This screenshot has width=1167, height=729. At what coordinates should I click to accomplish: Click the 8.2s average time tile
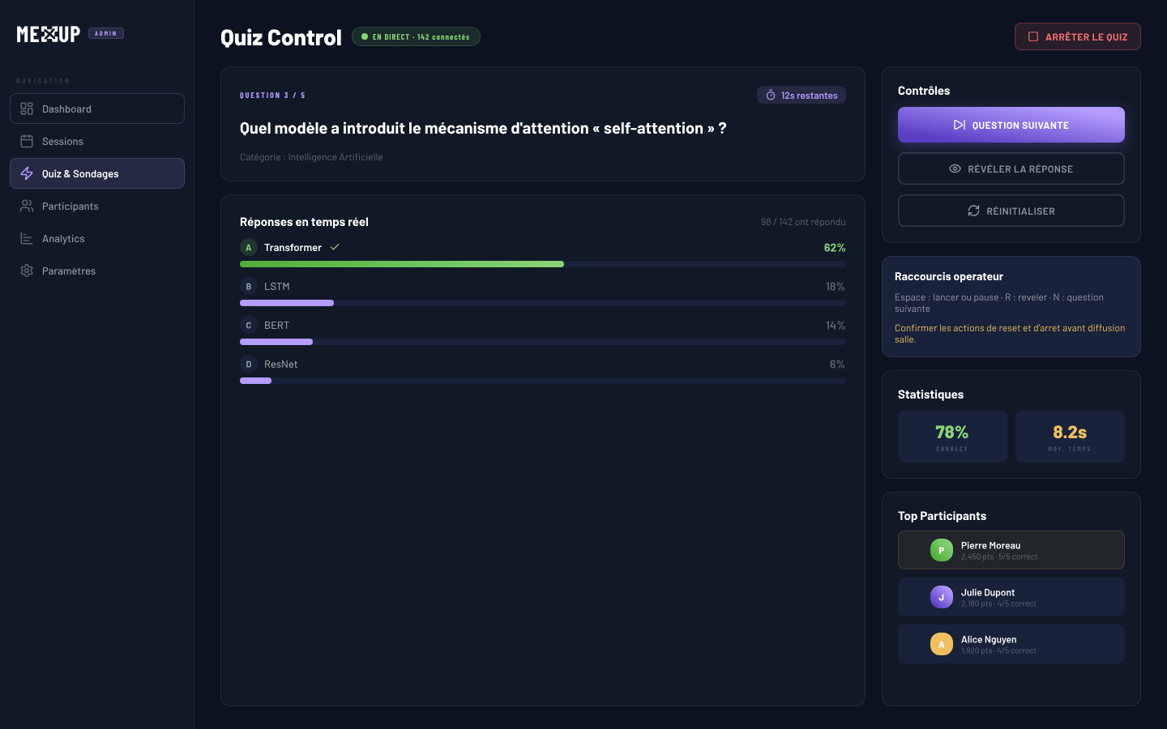coord(1070,437)
